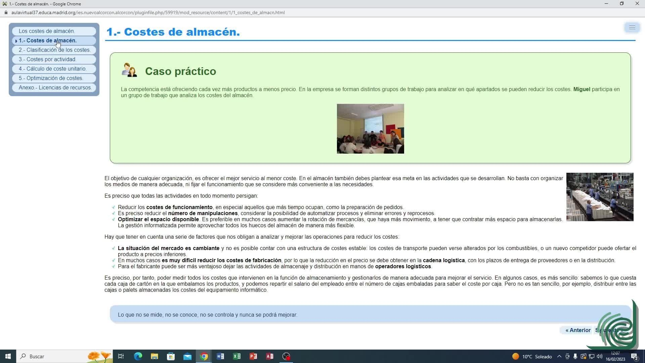Screen dimensions: 645x363
Task: Open Microsoft Edge from the taskbar
Action: click(x=138, y=356)
